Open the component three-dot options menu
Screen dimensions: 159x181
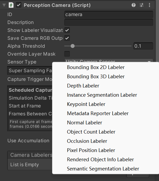tap(149, 5)
